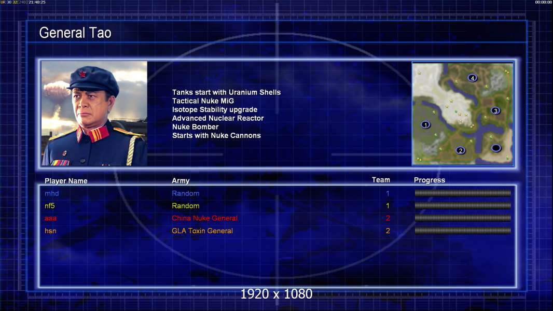
Task: Select player name 'aaa'
Action: point(50,218)
